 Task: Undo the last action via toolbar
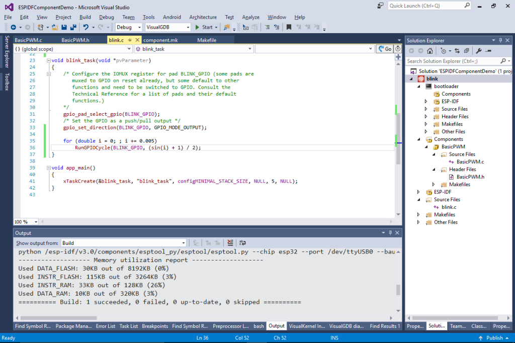(85, 27)
